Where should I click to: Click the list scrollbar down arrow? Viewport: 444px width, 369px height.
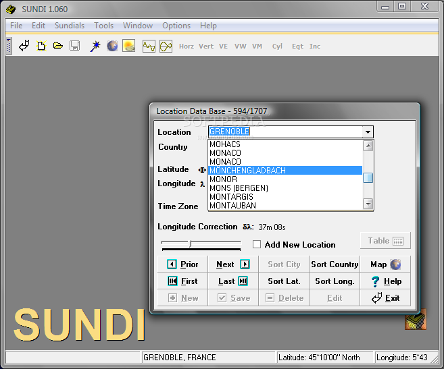368,204
